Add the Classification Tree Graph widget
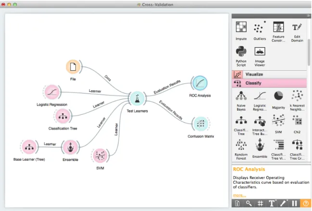Screen dimensions: 312x211 [297, 150]
